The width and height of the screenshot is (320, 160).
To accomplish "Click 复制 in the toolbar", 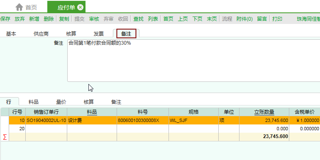I will [x=64, y=19].
